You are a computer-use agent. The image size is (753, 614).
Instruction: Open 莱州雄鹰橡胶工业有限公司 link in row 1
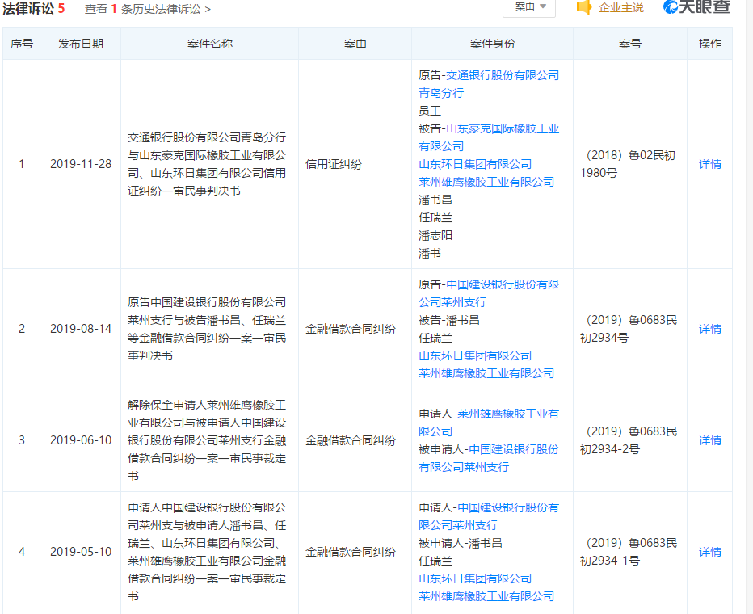click(486, 182)
